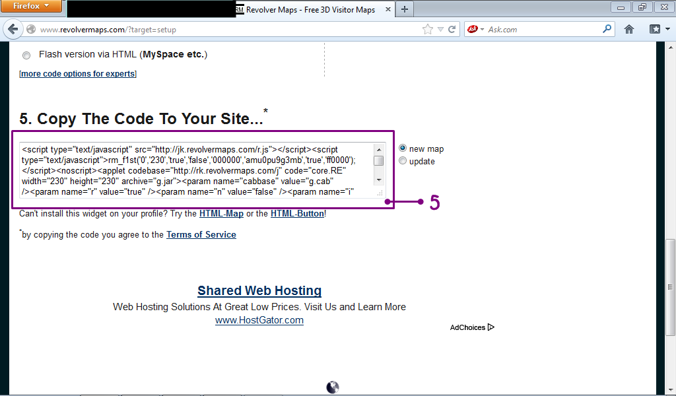Select the new map radio button
This screenshot has height=396, width=676.
[x=403, y=148]
